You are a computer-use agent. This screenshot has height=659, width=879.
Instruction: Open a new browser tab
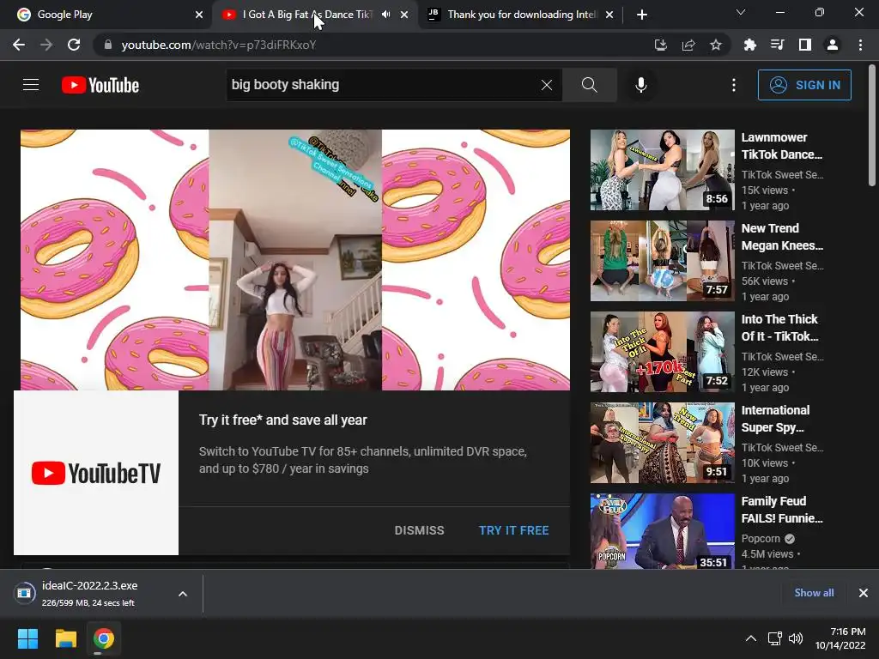click(642, 15)
